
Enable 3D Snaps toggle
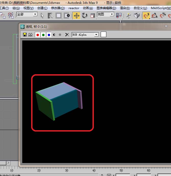click(146, 16)
